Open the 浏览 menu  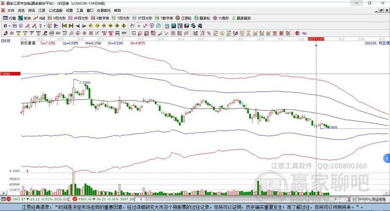21,11
